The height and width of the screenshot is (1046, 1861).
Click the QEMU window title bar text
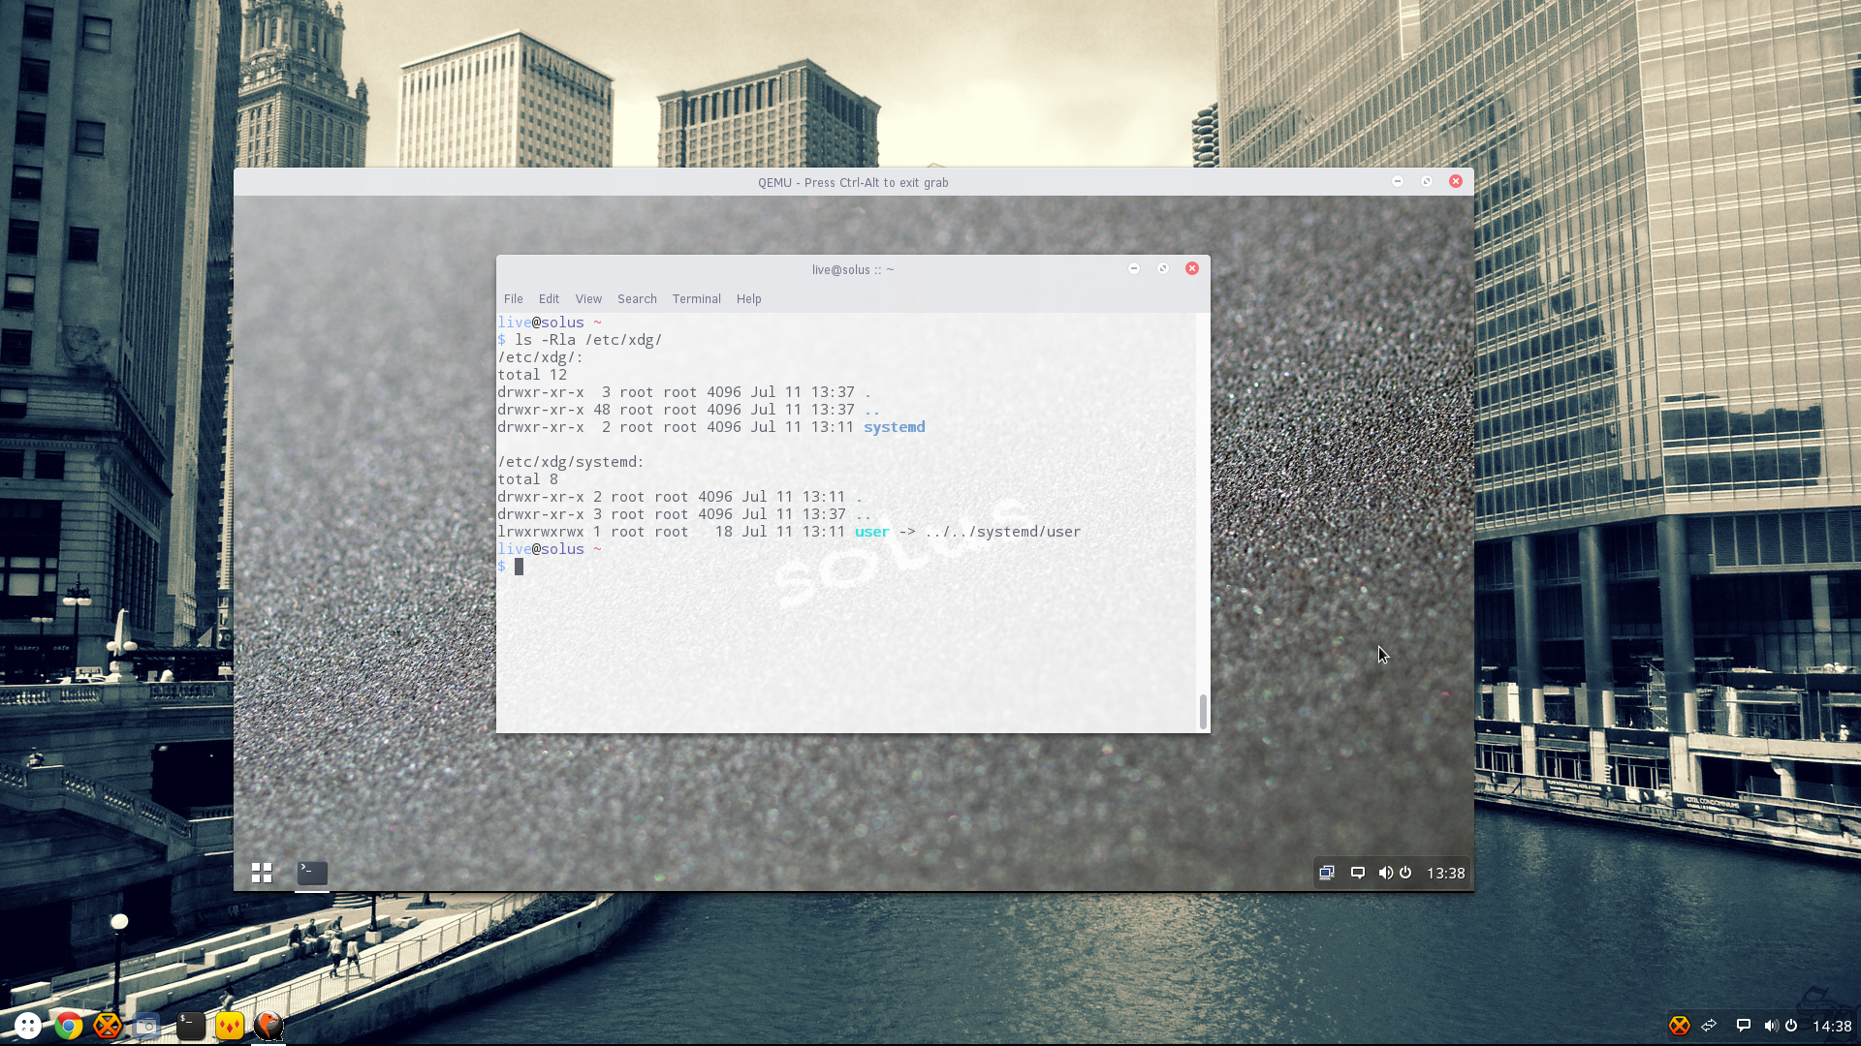click(853, 182)
